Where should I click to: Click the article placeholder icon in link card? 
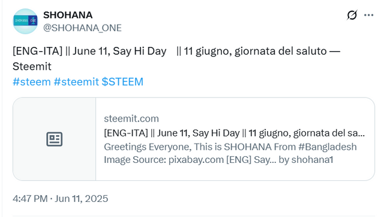[55, 139]
